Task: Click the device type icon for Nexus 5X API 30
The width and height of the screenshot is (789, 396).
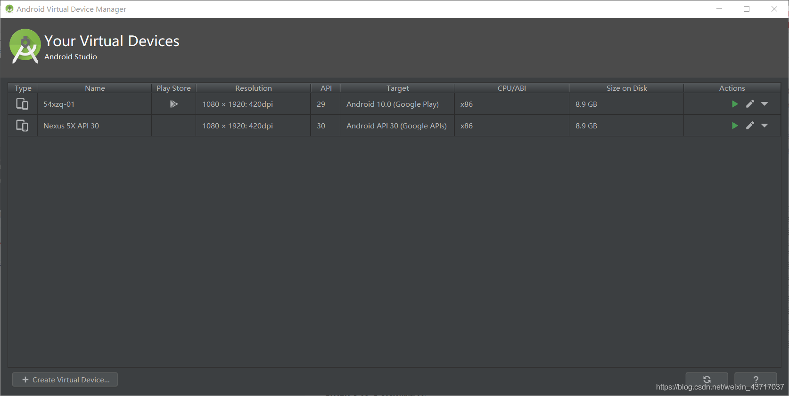Action: click(x=22, y=126)
